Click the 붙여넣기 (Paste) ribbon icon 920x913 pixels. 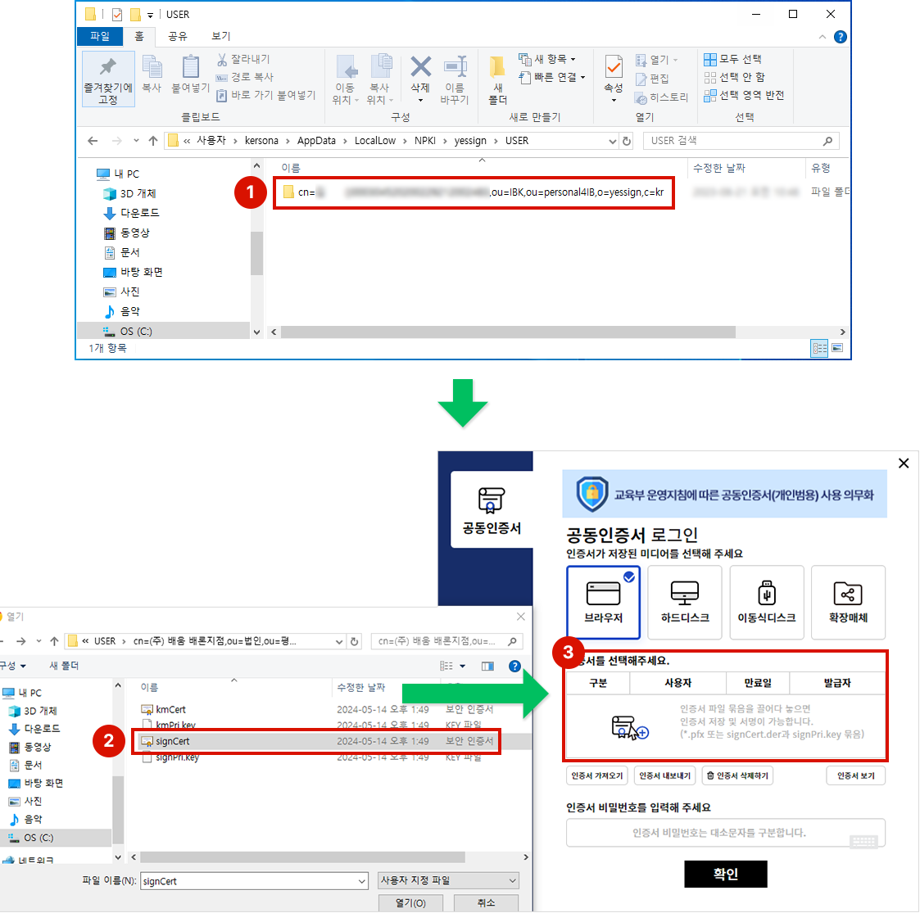tap(190, 75)
